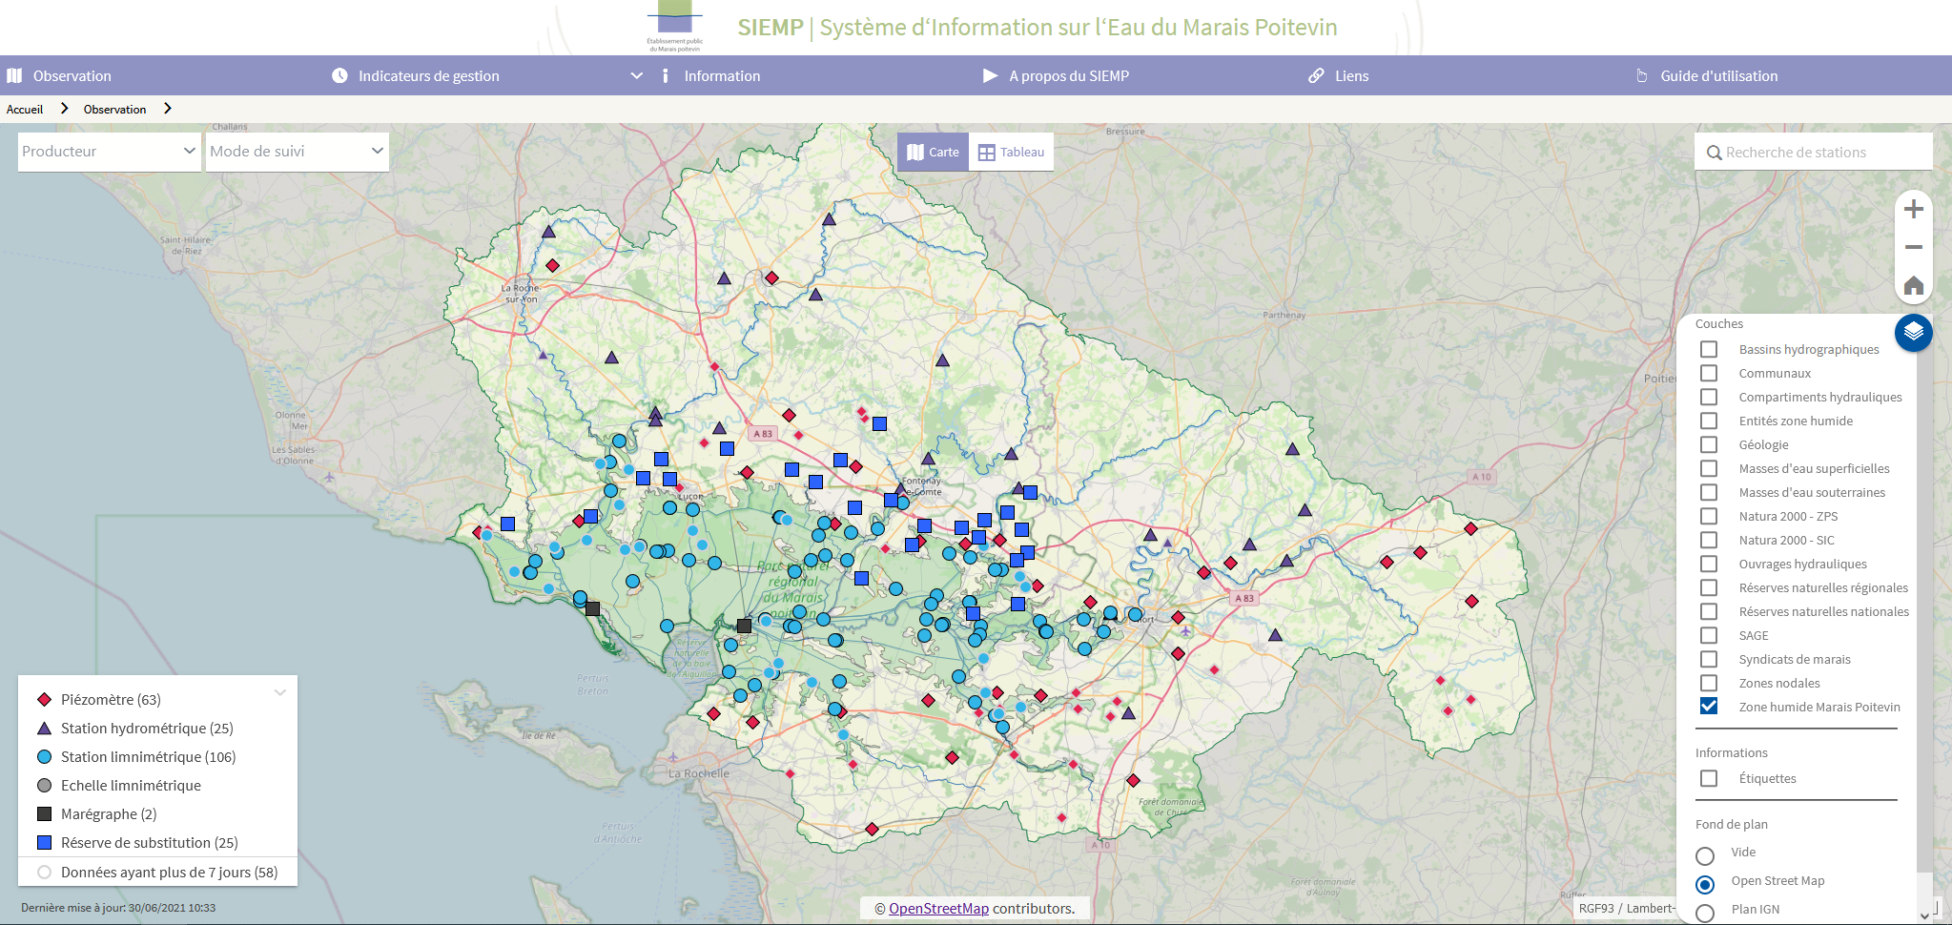Screen dimensions: 1952x925
Task: Click the black square Marégraphe legend symbol
Action: [x=44, y=813]
